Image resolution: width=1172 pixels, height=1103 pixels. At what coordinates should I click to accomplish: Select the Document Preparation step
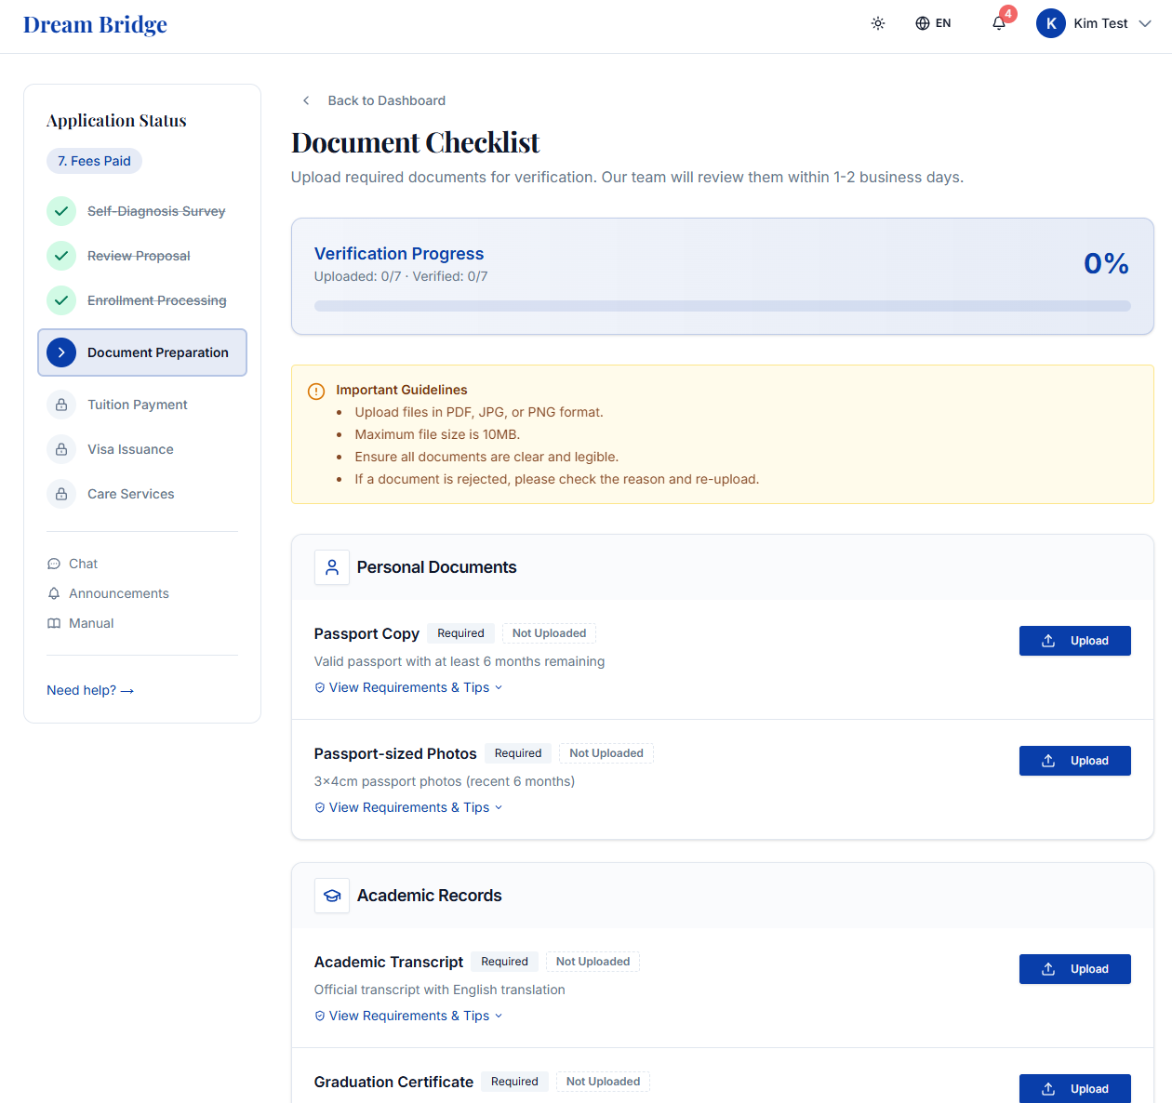(142, 352)
